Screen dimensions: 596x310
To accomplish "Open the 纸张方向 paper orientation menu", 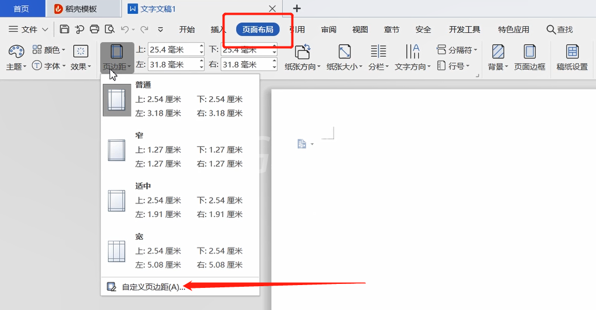I will 303,58.
